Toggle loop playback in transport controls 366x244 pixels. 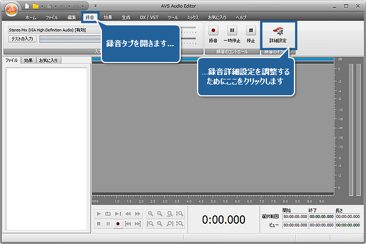coord(108,214)
